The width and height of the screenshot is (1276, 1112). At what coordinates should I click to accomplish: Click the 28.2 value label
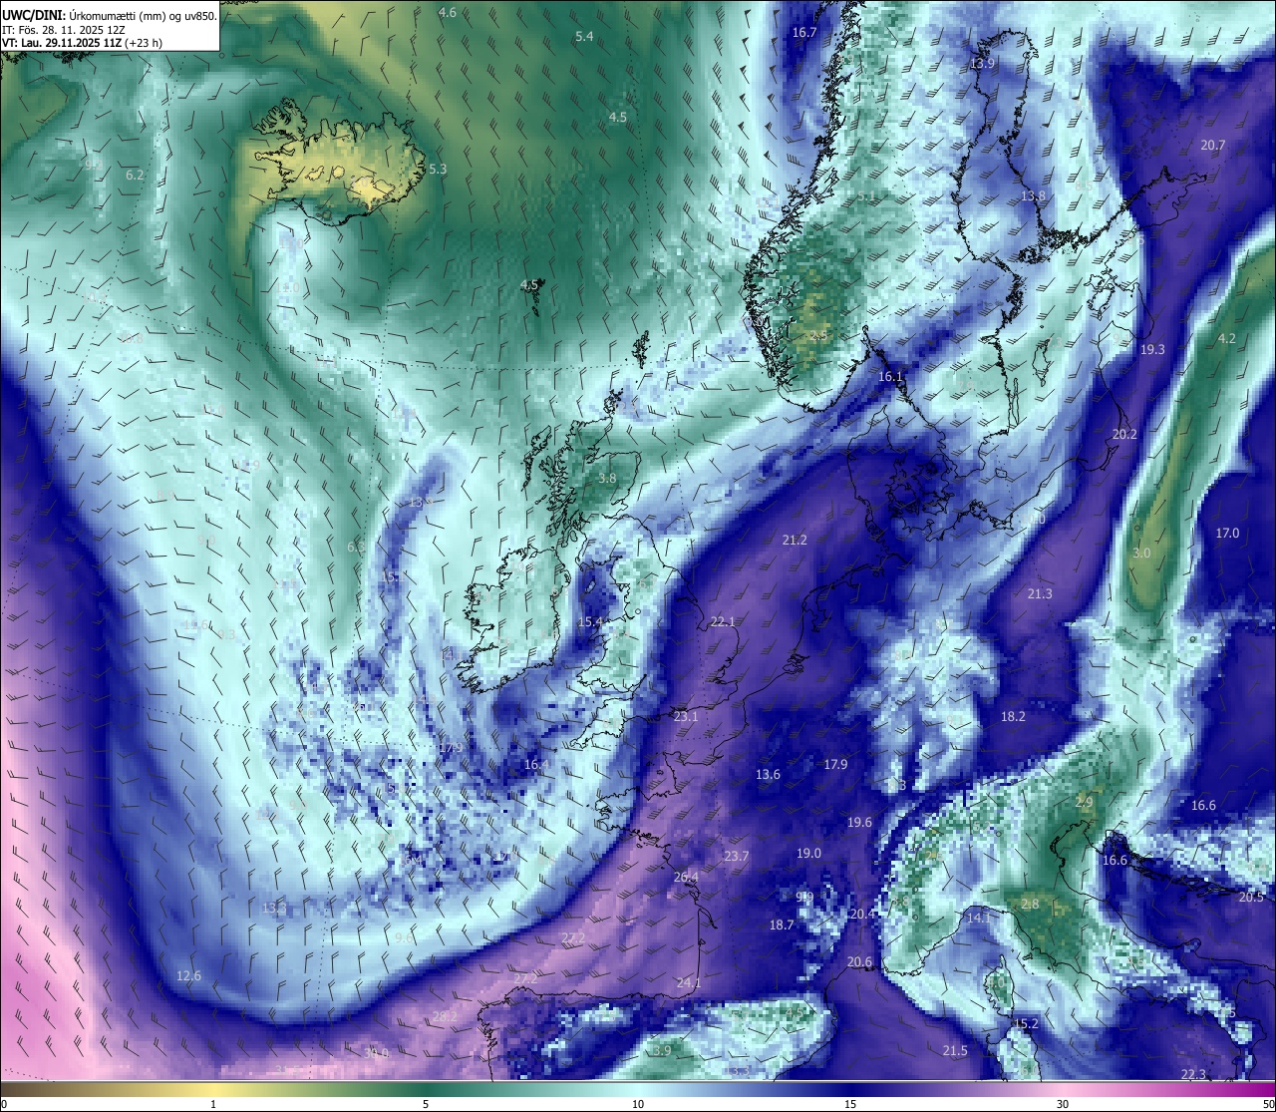[445, 1016]
